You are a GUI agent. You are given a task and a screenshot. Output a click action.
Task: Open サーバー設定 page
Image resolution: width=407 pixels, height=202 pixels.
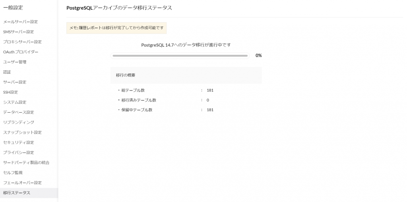tap(15, 82)
